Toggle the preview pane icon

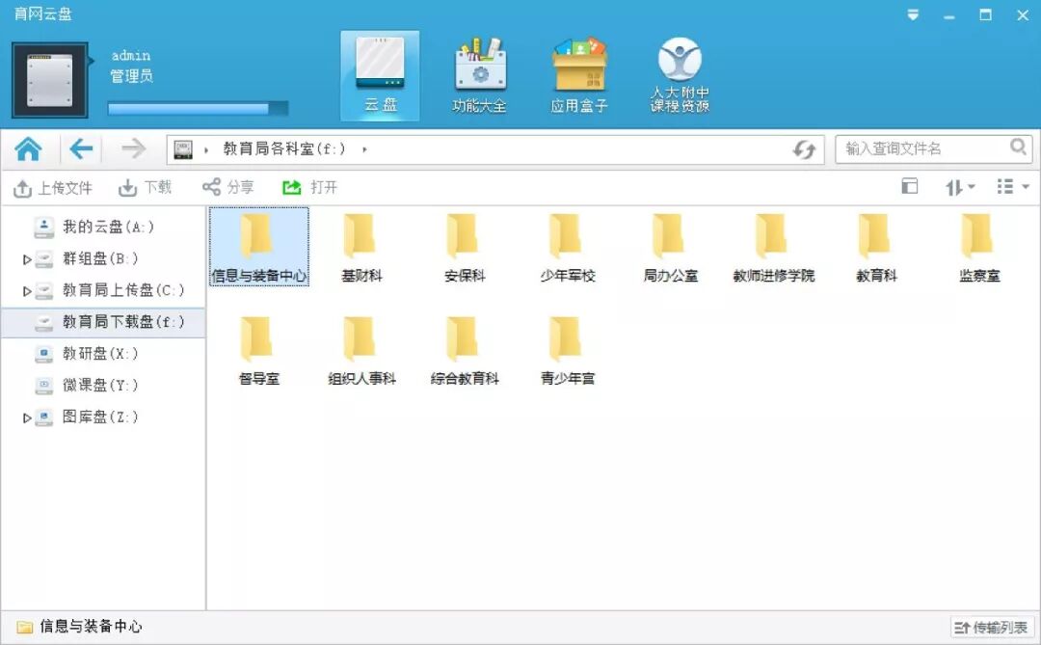click(x=909, y=186)
